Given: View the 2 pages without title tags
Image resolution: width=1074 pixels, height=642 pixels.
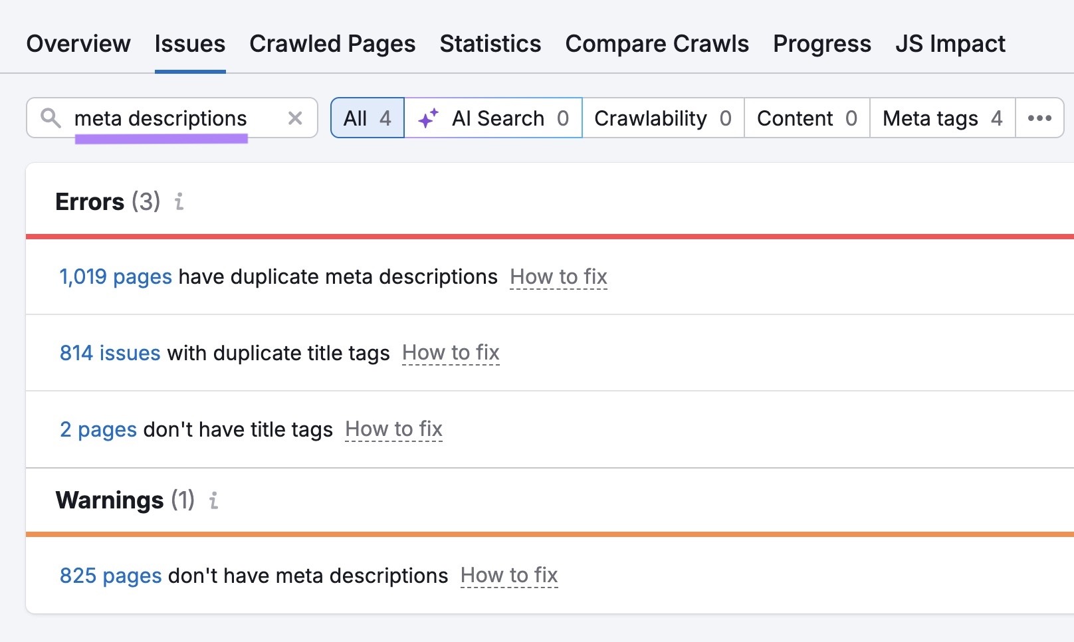Looking at the screenshot, I should pos(98,429).
